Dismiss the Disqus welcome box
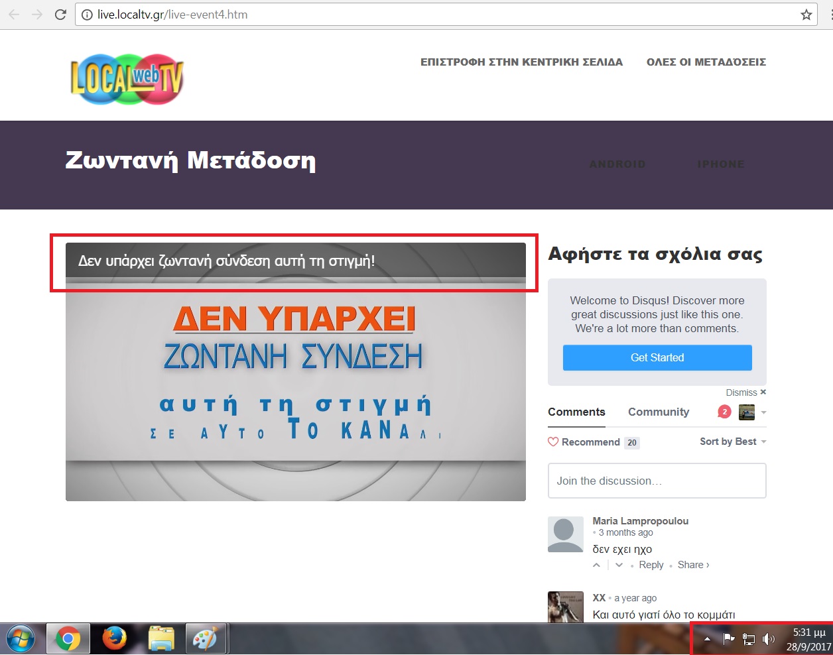The width and height of the screenshot is (833, 655). pyautogui.click(x=746, y=392)
